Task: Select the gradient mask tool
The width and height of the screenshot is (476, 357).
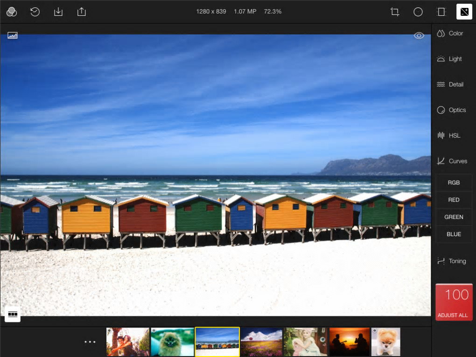Action: pyautogui.click(x=441, y=12)
